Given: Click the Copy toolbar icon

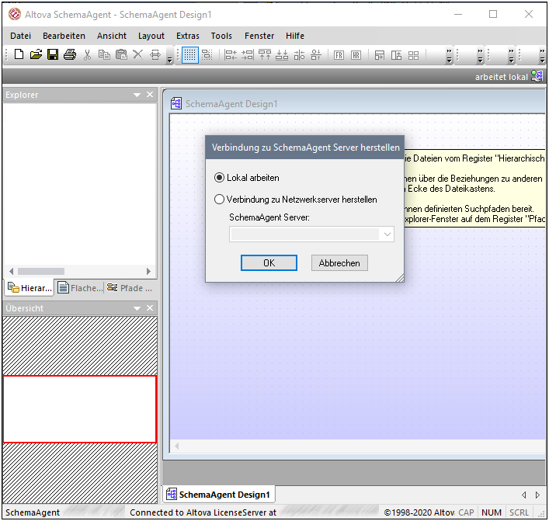Looking at the screenshot, I should 104,54.
